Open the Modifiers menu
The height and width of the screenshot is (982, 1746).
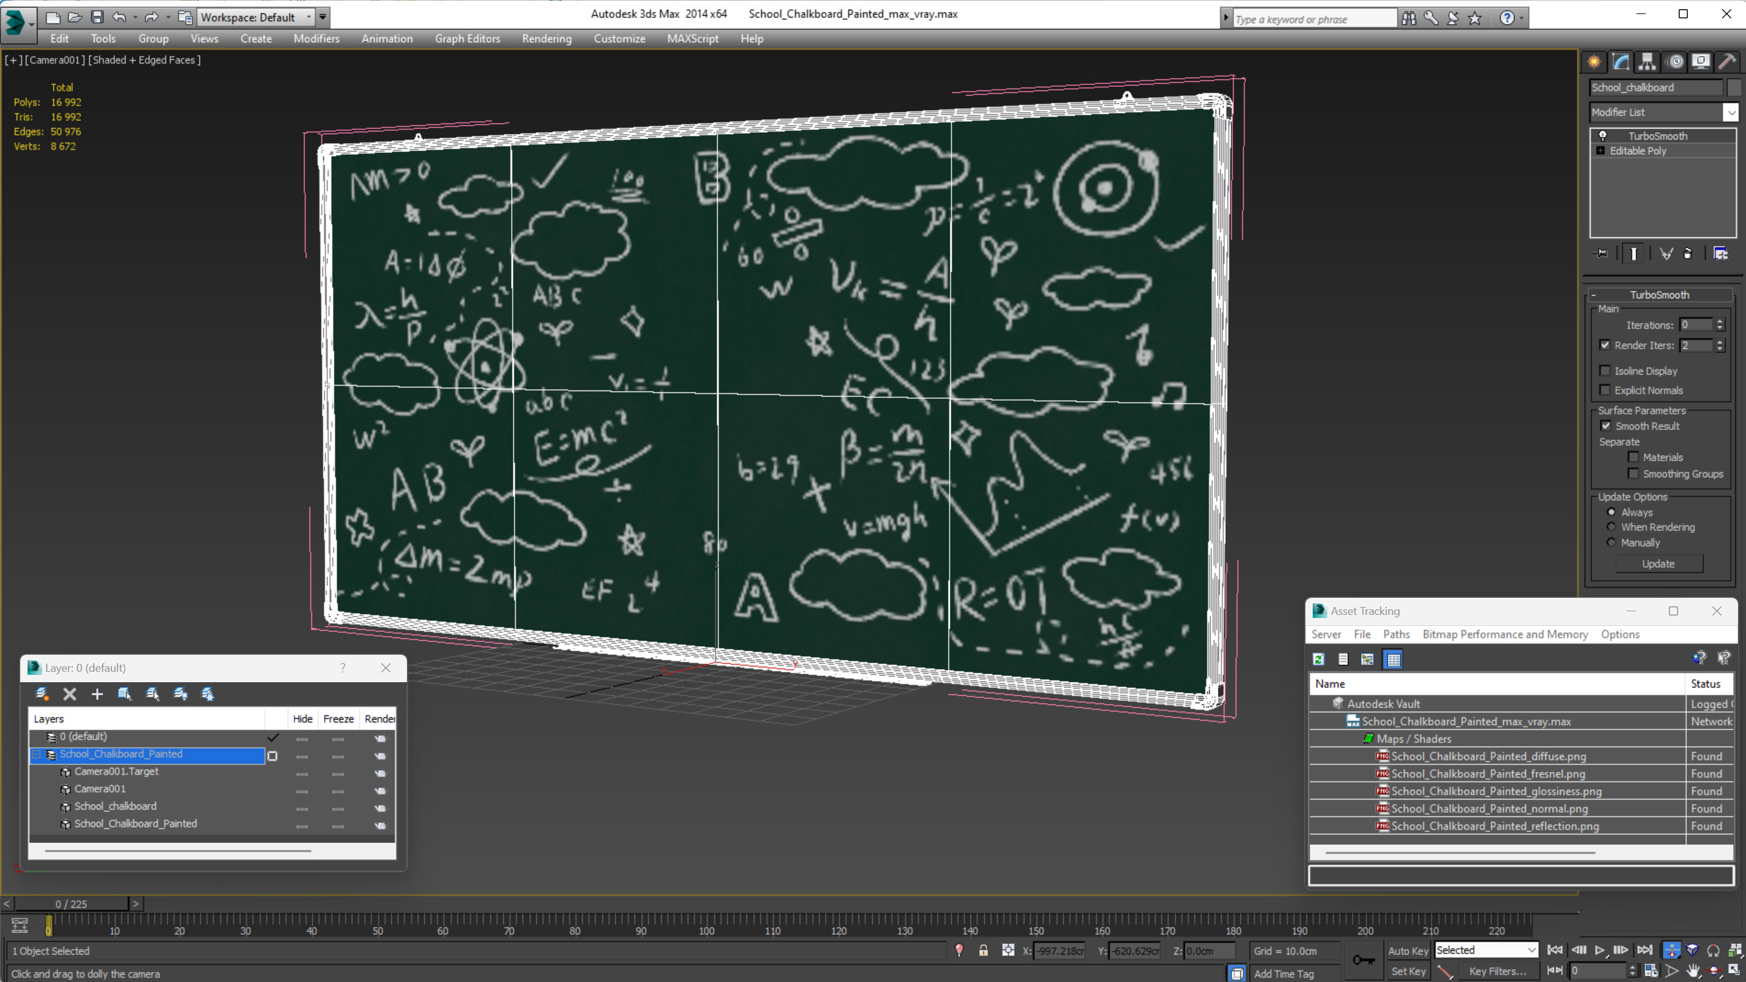pyautogui.click(x=316, y=39)
